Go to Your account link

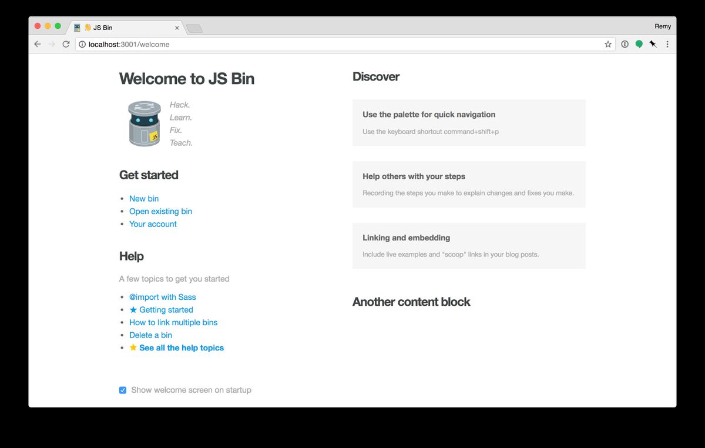point(153,224)
